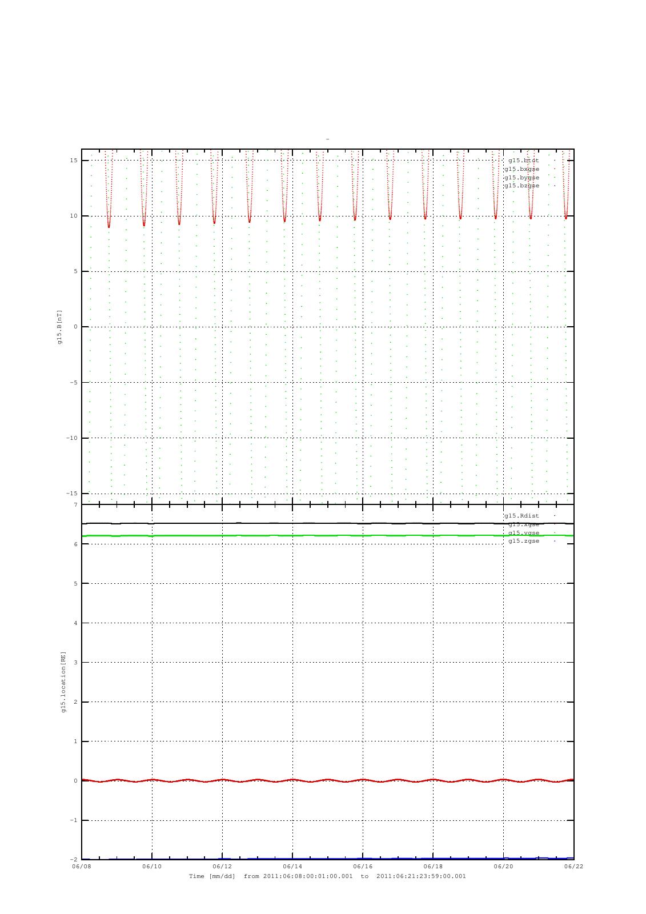Click the −5 tick on the B[nT] axis

[74, 383]
